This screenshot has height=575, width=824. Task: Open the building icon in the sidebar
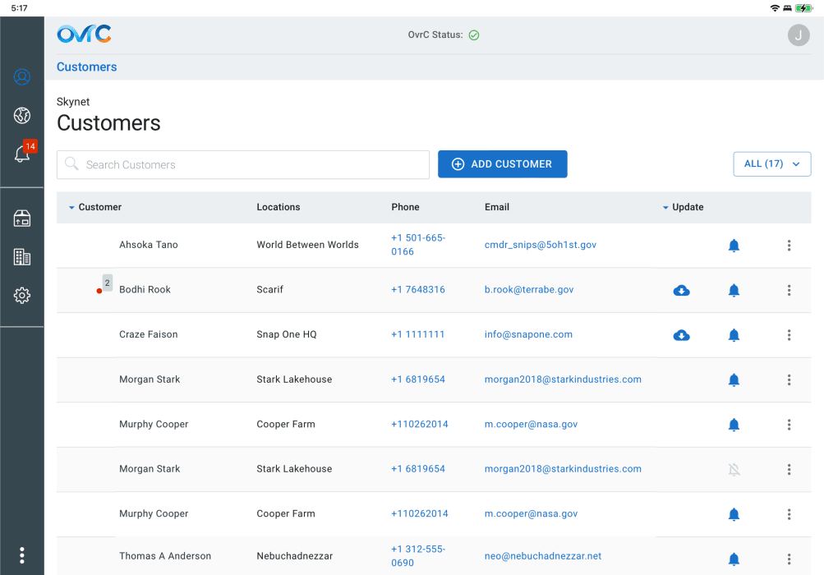click(22, 256)
